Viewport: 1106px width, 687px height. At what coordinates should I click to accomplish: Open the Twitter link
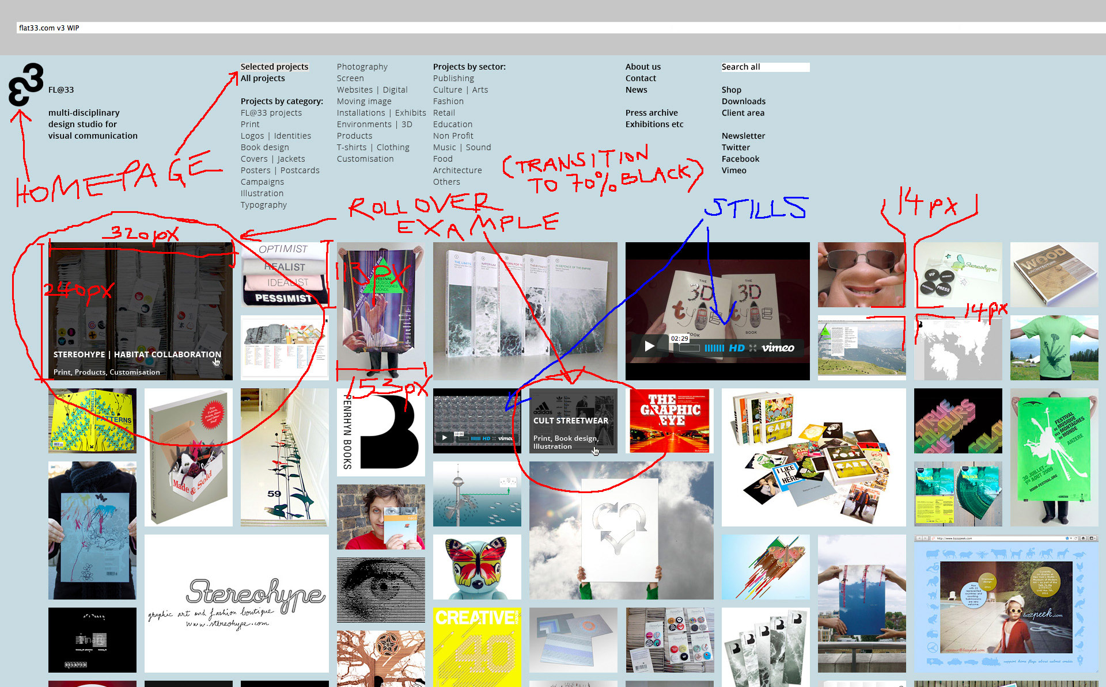click(x=736, y=147)
